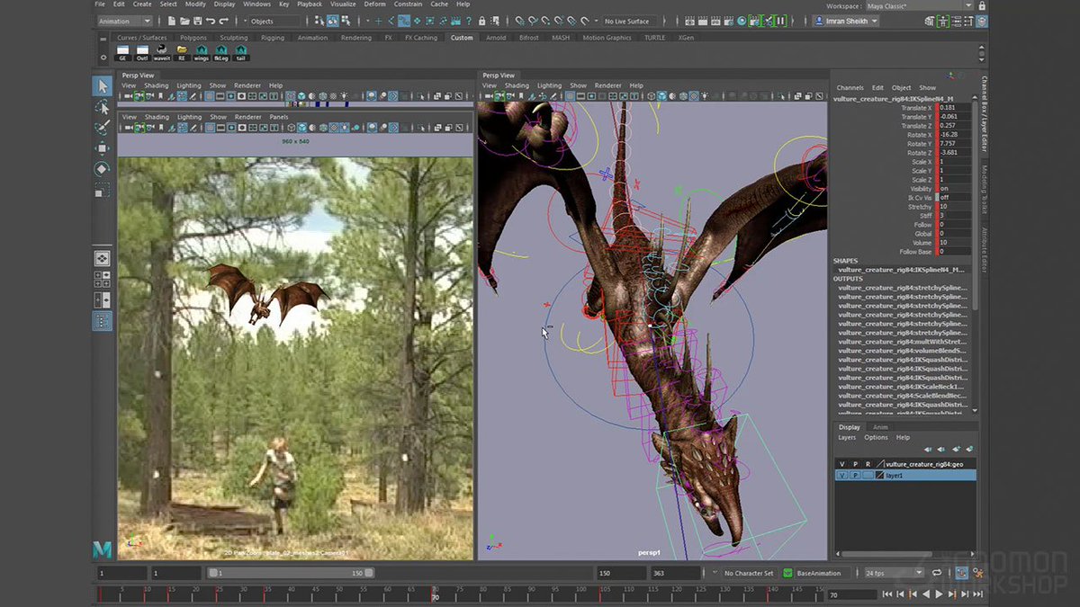The height and width of the screenshot is (607, 1080).
Task: Click the range slider bar handle
Action: [292, 573]
